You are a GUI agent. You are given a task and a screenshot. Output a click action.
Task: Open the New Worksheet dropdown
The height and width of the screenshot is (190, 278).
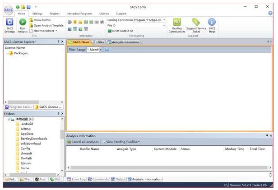pos(56,31)
